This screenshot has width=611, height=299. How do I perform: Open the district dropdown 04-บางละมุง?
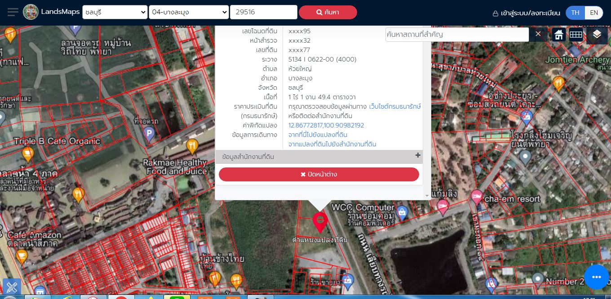[189, 12]
